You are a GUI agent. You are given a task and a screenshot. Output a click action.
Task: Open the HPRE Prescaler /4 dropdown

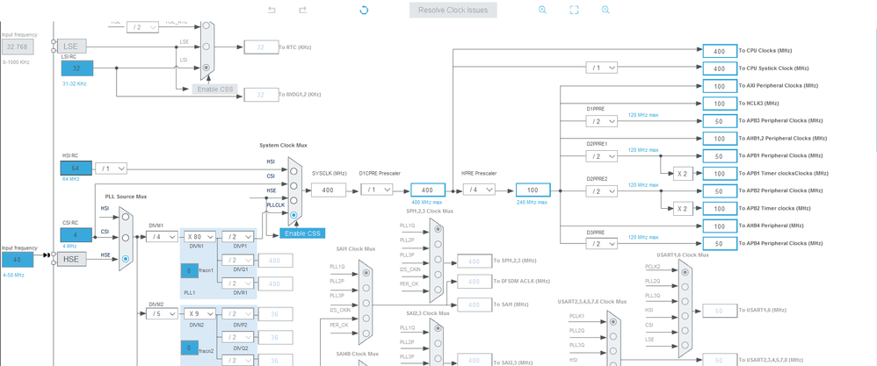tap(479, 190)
